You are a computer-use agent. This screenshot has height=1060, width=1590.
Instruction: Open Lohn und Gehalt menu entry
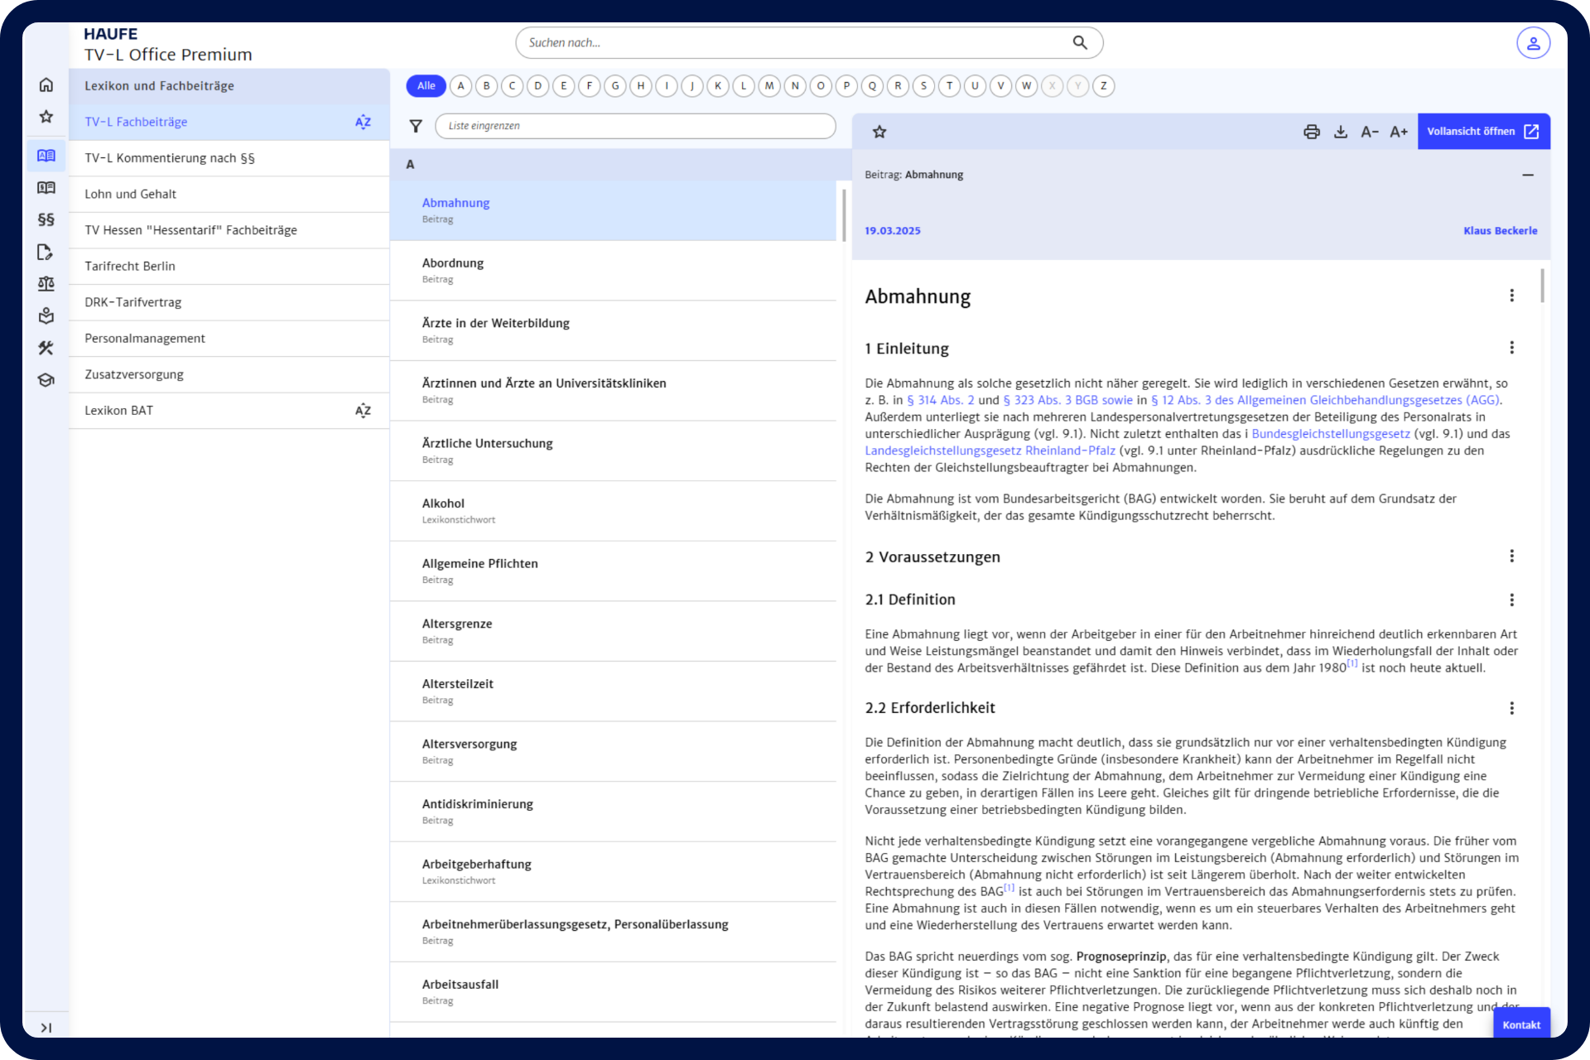pyautogui.click(x=131, y=194)
